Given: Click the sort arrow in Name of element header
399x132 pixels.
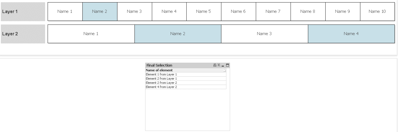Looking at the screenshot, I should 224,71.
